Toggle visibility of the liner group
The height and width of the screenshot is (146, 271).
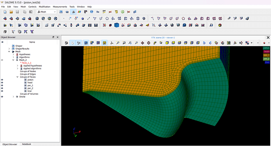point(2,91)
